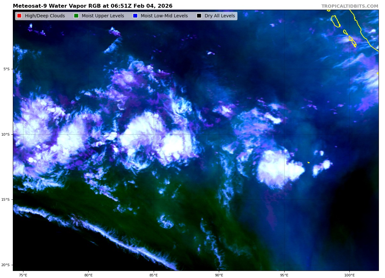Click the 5°S latitude axis label
385x278 pixels.
pos(6,69)
